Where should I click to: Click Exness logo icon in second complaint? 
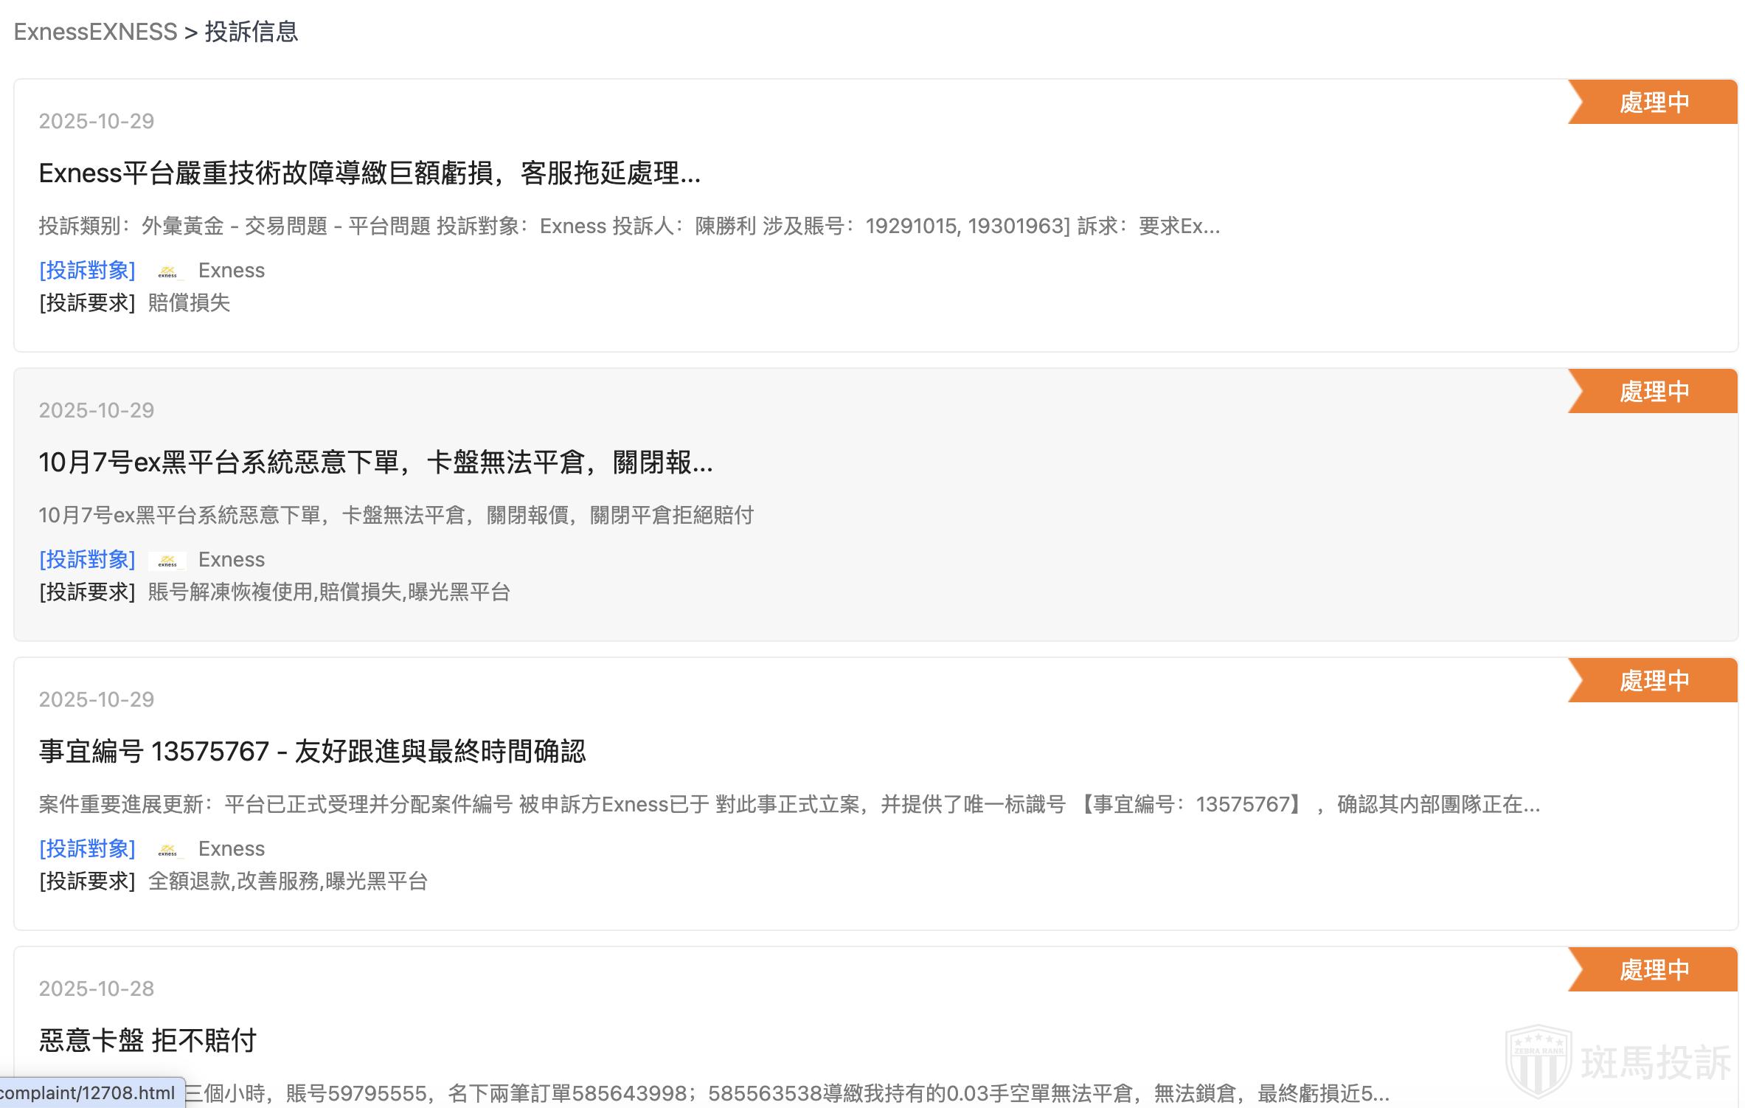click(x=167, y=561)
